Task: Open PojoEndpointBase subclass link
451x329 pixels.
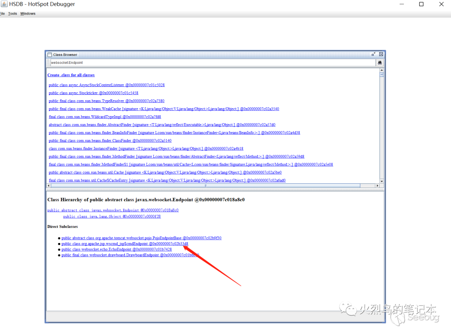Action: click(142, 238)
